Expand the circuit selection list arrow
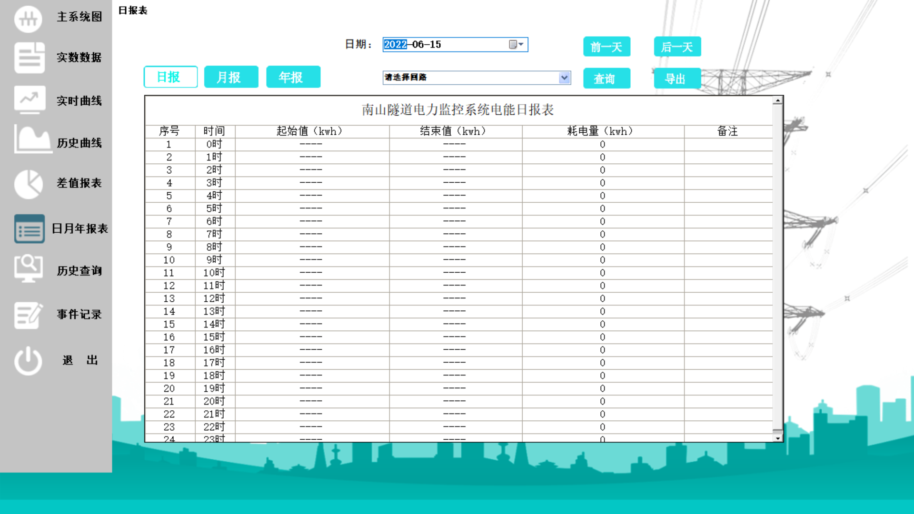The image size is (914, 514). tap(565, 78)
